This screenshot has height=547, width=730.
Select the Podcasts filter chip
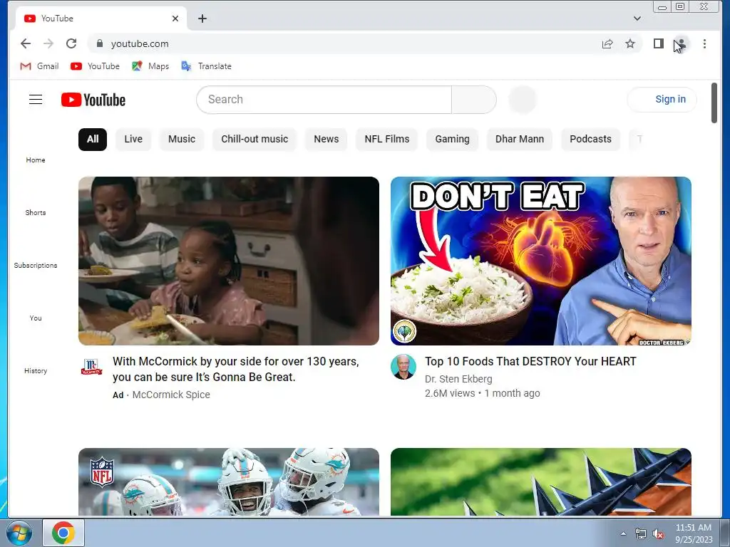pos(590,139)
